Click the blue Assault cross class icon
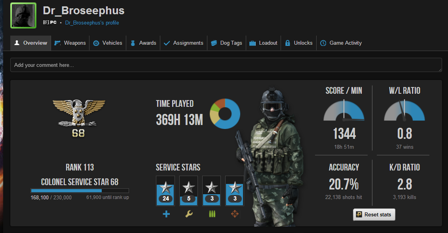The height and width of the screenshot is (233, 448). coord(166,214)
